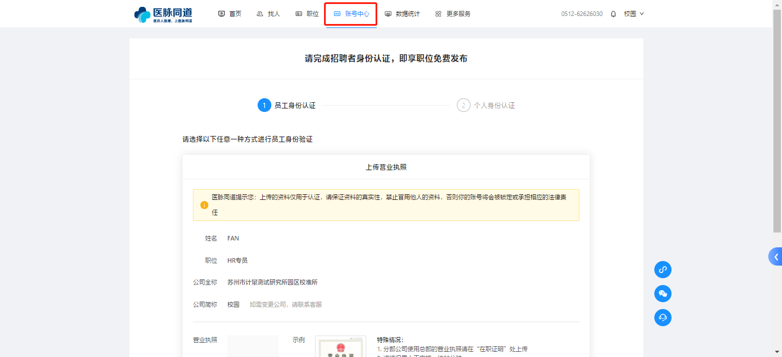This screenshot has width=782, height=357.
Task: Select step 2 个人身份认证
Action: click(x=486, y=106)
